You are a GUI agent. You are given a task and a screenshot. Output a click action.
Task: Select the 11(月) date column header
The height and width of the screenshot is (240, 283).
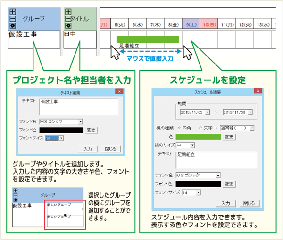pyautogui.click(x=227, y=24)
